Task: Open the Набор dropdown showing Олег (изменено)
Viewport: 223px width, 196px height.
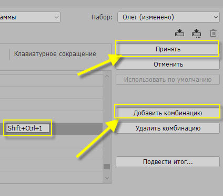Action: [168, 17]
